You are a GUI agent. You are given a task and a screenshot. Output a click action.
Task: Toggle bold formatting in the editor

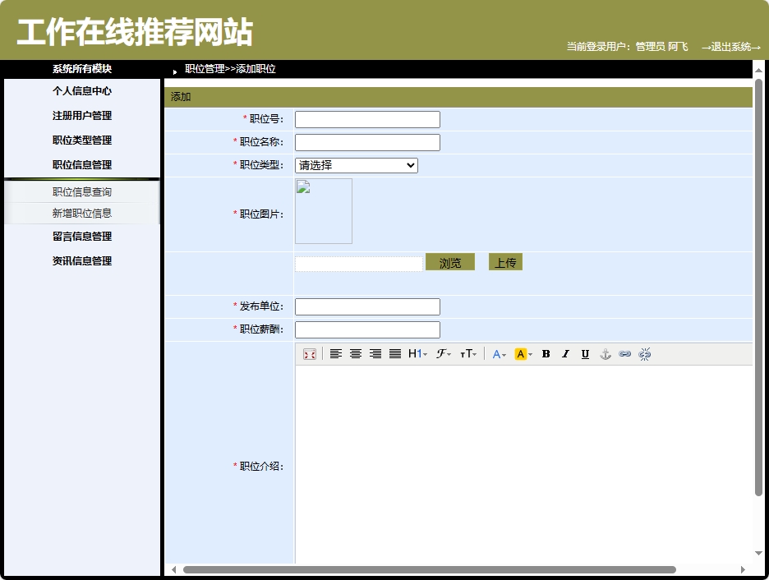[x=546, y=353]
